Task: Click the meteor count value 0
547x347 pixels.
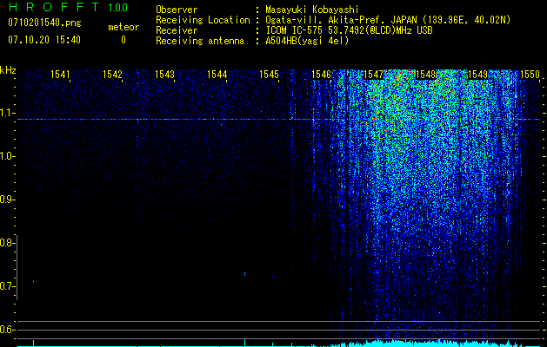Action: pos(123,40)
